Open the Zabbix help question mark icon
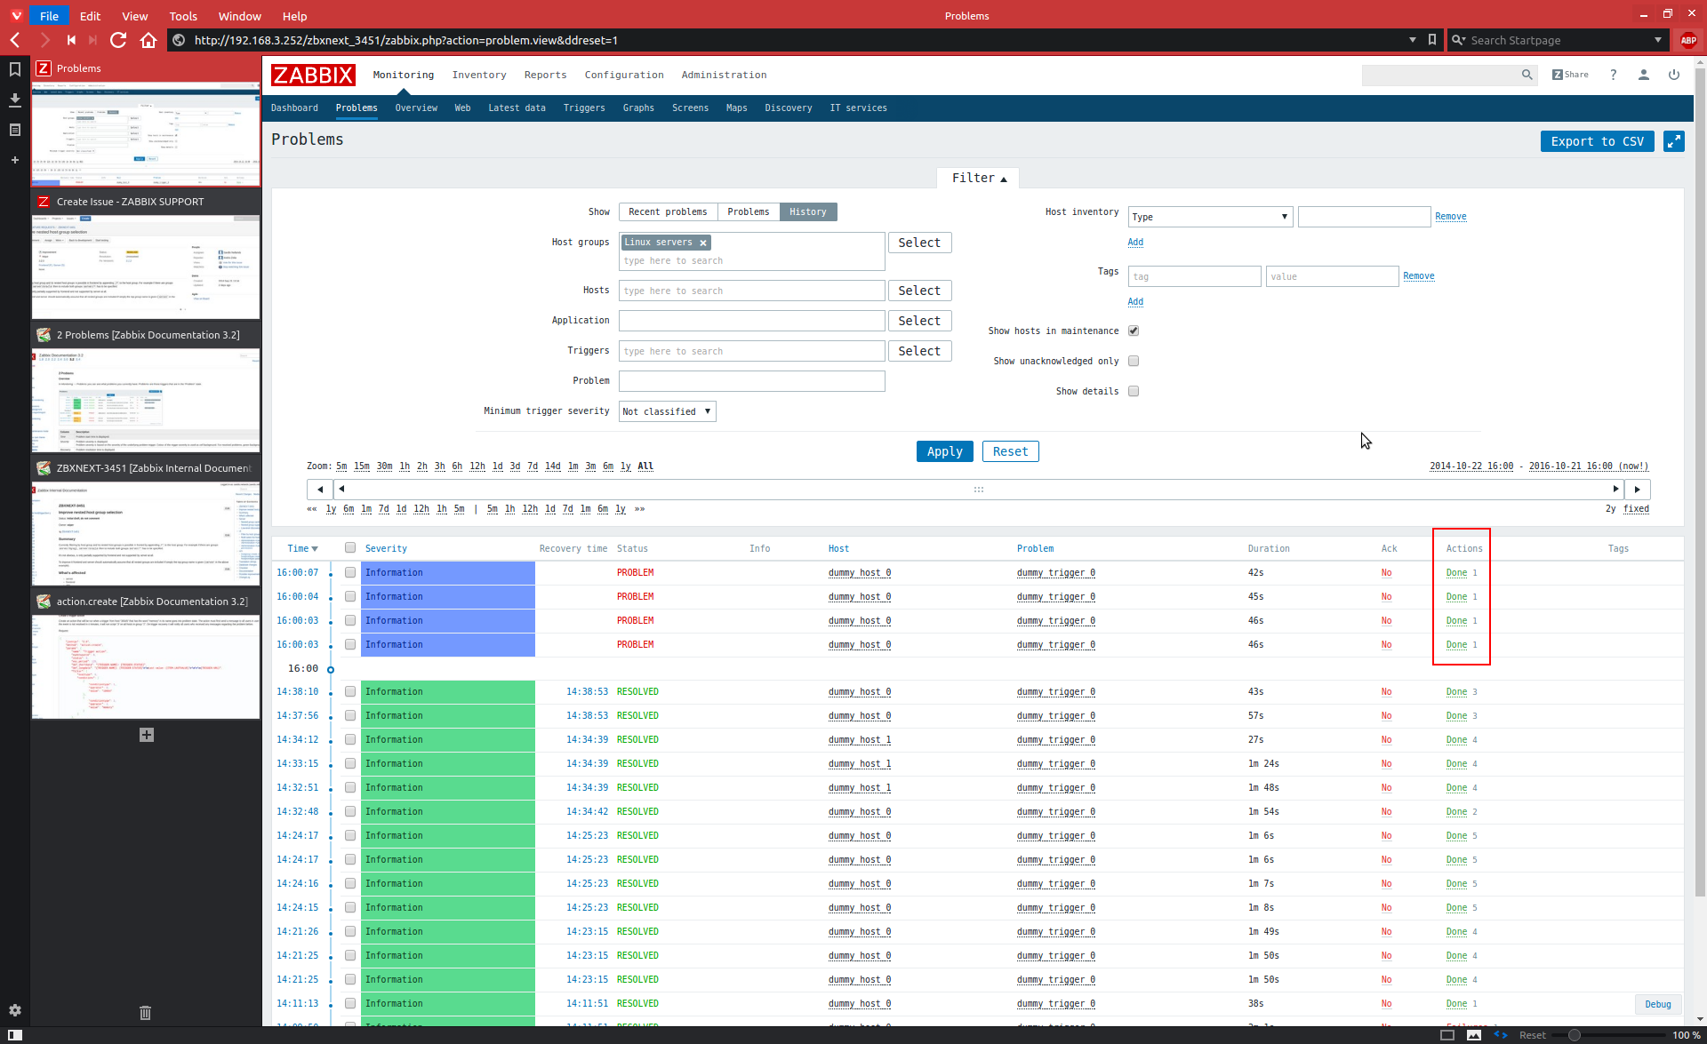1707x1044 pixels. coord(1613,75)
